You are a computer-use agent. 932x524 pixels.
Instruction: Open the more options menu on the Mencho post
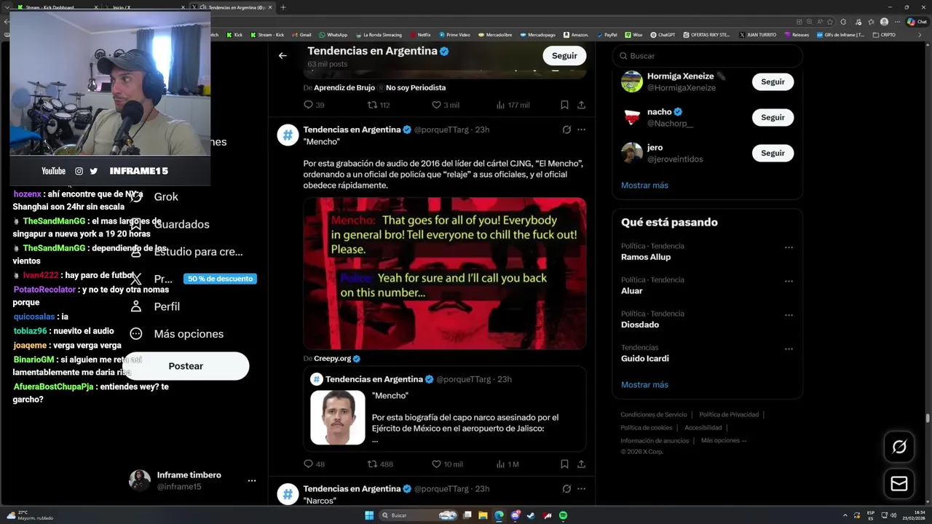[581, 130]
